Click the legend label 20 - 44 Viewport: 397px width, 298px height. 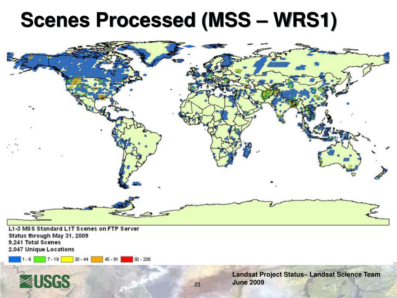coord(81,259)
